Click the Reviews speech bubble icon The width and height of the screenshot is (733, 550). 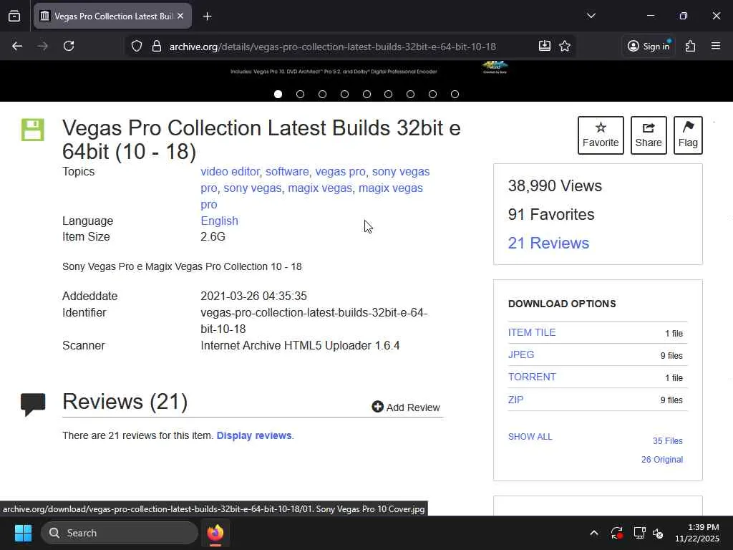(33, 405)
